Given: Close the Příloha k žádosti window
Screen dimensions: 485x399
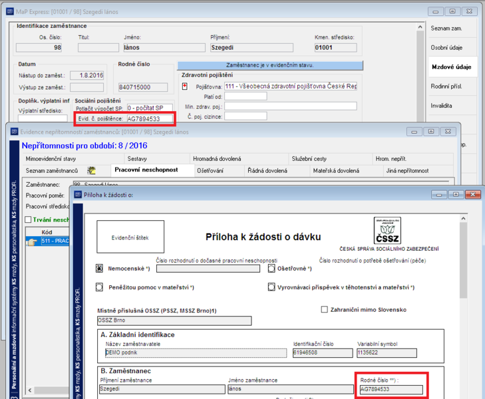Looking at the screenshot, I should point(472,194).
